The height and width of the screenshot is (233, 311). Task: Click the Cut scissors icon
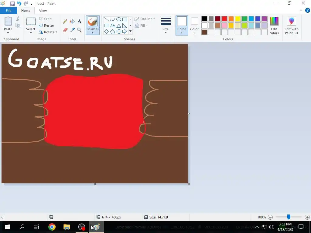tap(18, 19)
